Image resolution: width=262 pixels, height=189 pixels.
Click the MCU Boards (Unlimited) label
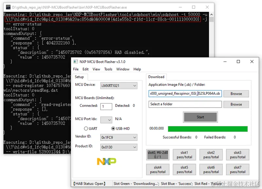95,98
